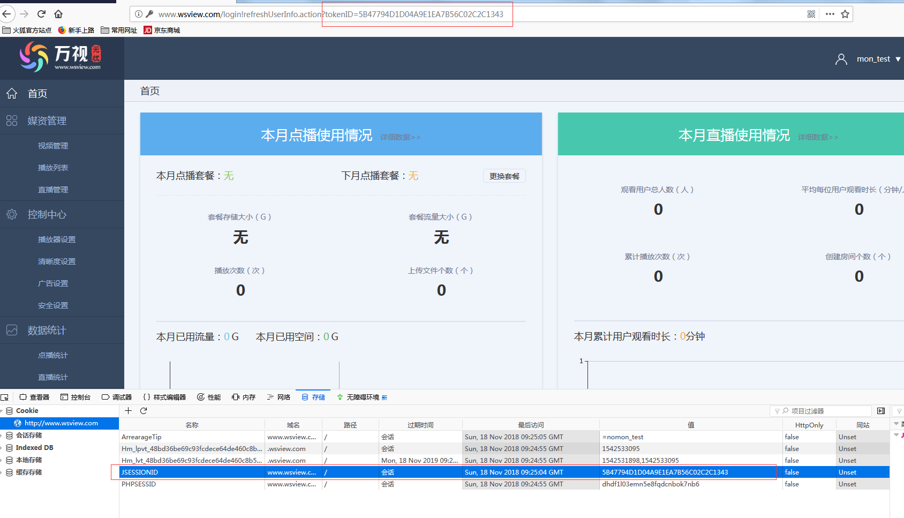This screenshot has width=904, height=518.
Task: Select 视频管理 in the sidebar menu
Action: tap(53, 145)
